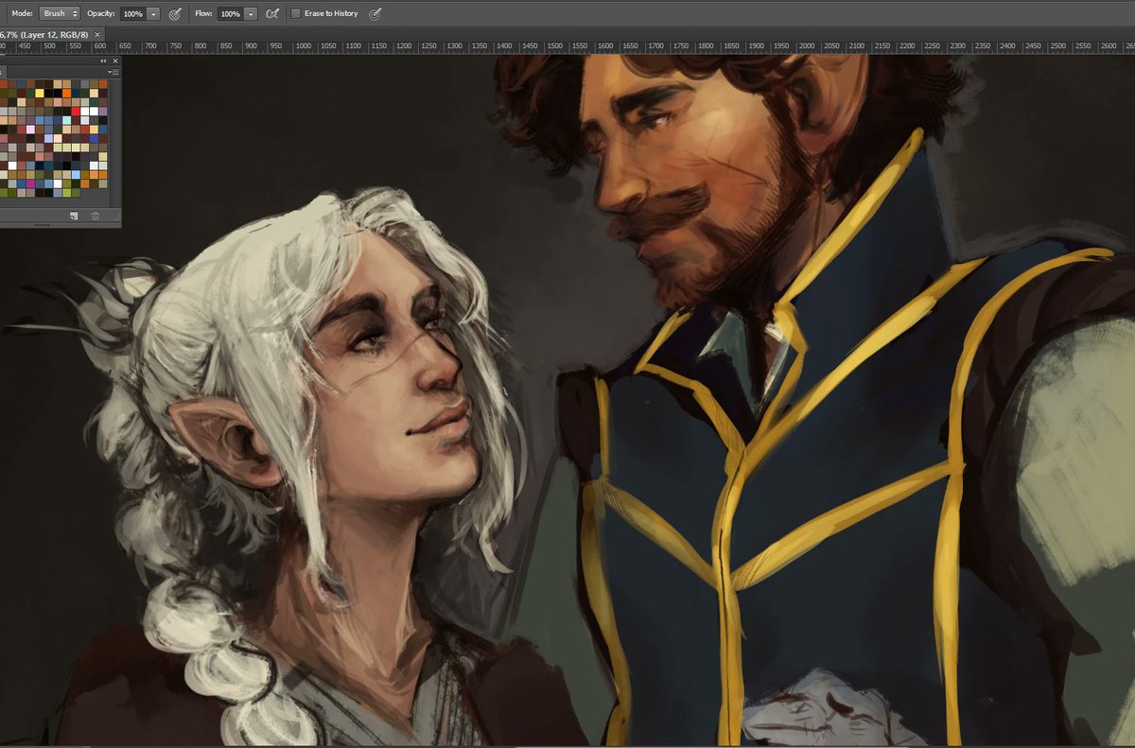Screen dimensions: 1135x748
Task: Open the eraser Mode dropdown set to Brush
Action: click(60, 14)
